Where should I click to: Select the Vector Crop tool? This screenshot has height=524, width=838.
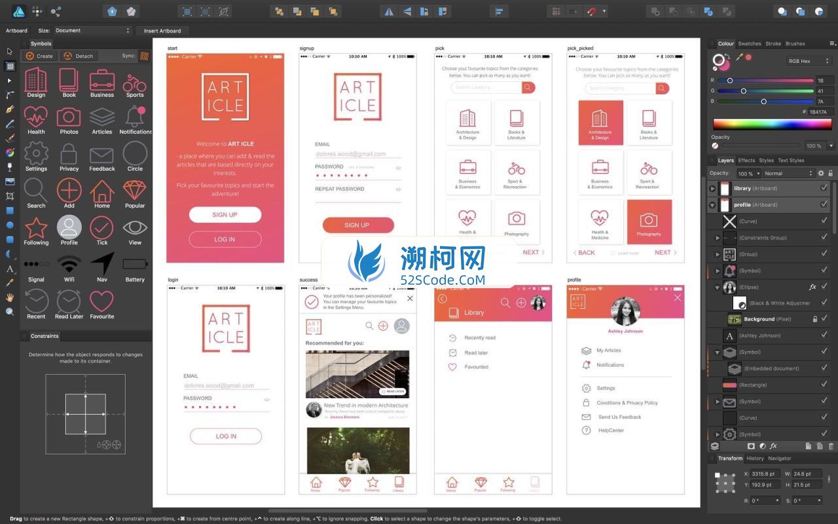coord(10,196)
